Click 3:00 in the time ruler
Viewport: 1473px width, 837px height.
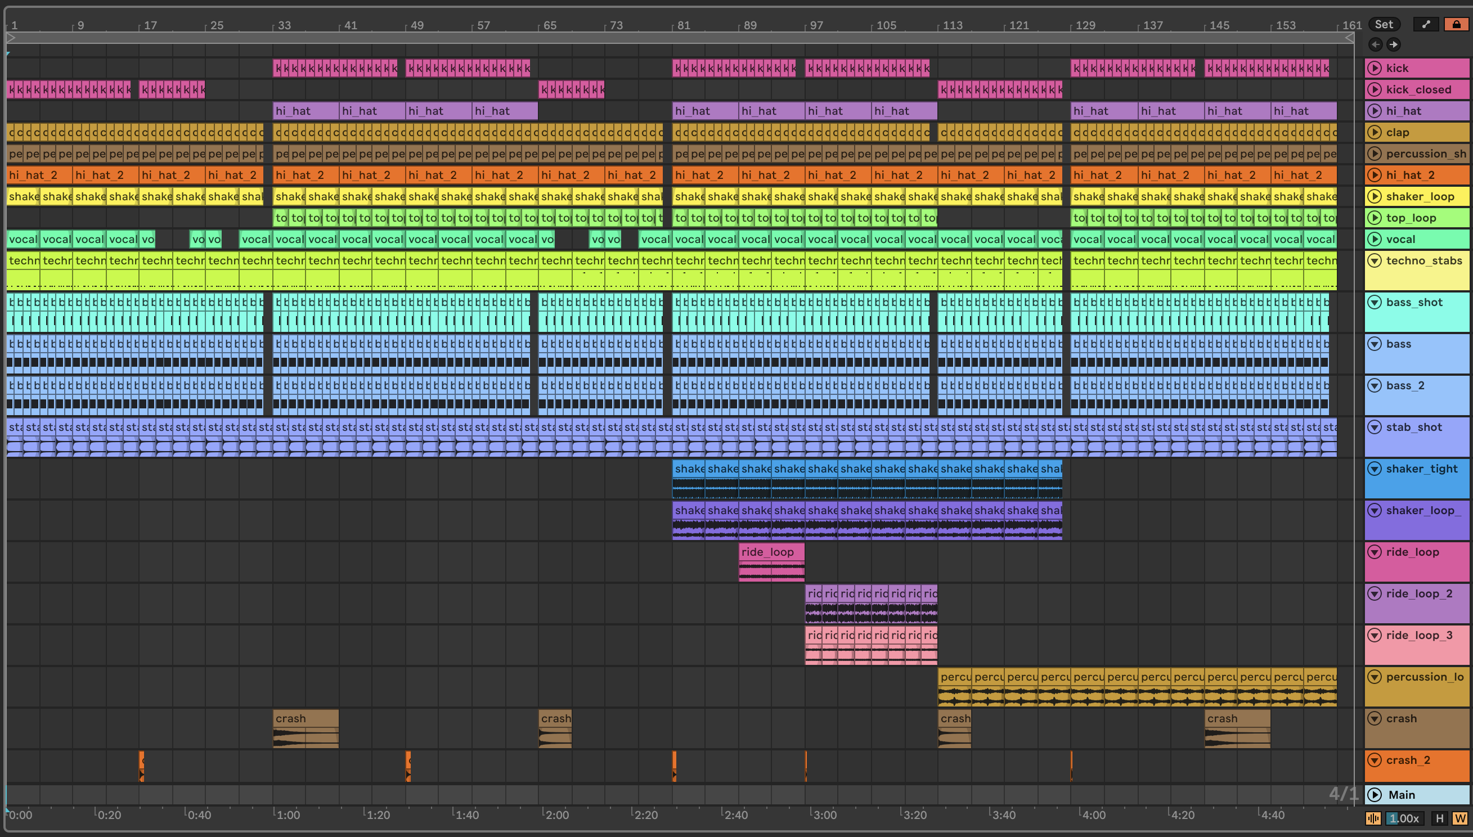[824, 814]
